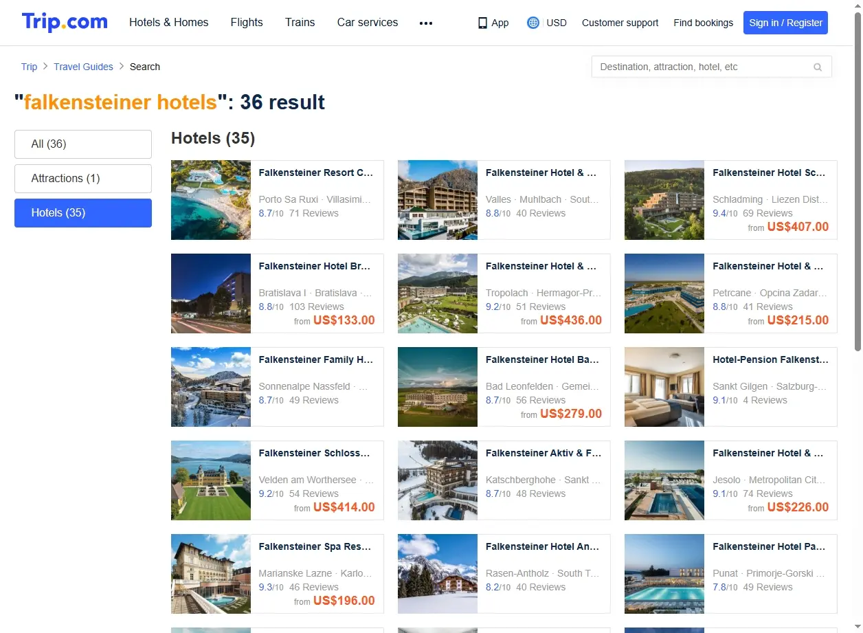The image size is (863, 633).
Task: Click the Trip.com logo
Action: click(x=65, y=22)
